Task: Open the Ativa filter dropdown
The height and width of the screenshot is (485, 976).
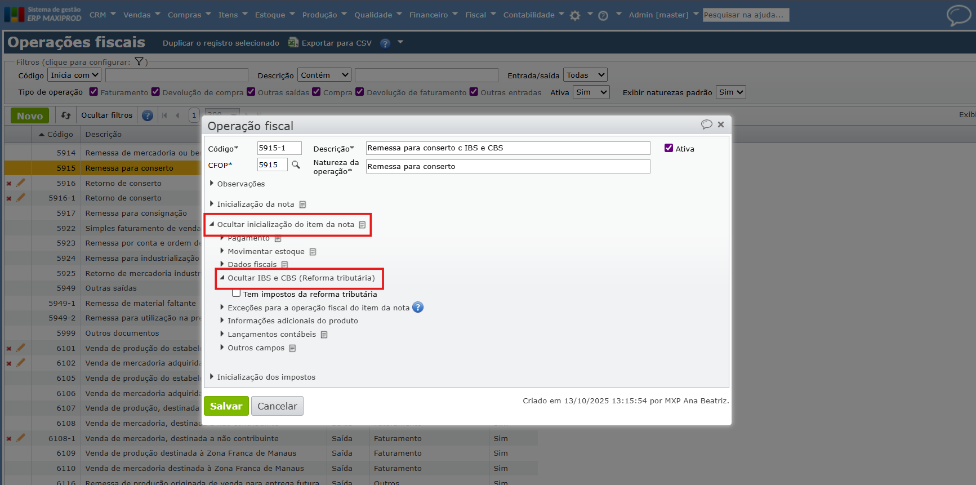Action: 591,92
